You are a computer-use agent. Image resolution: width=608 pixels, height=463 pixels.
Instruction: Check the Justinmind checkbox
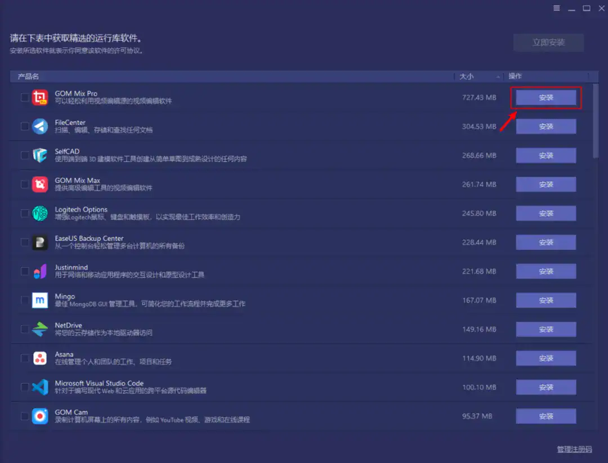[24, 271]
